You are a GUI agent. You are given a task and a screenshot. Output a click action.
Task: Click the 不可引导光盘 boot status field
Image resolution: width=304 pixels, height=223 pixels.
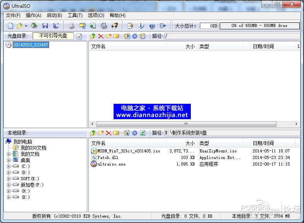point(53,36)
